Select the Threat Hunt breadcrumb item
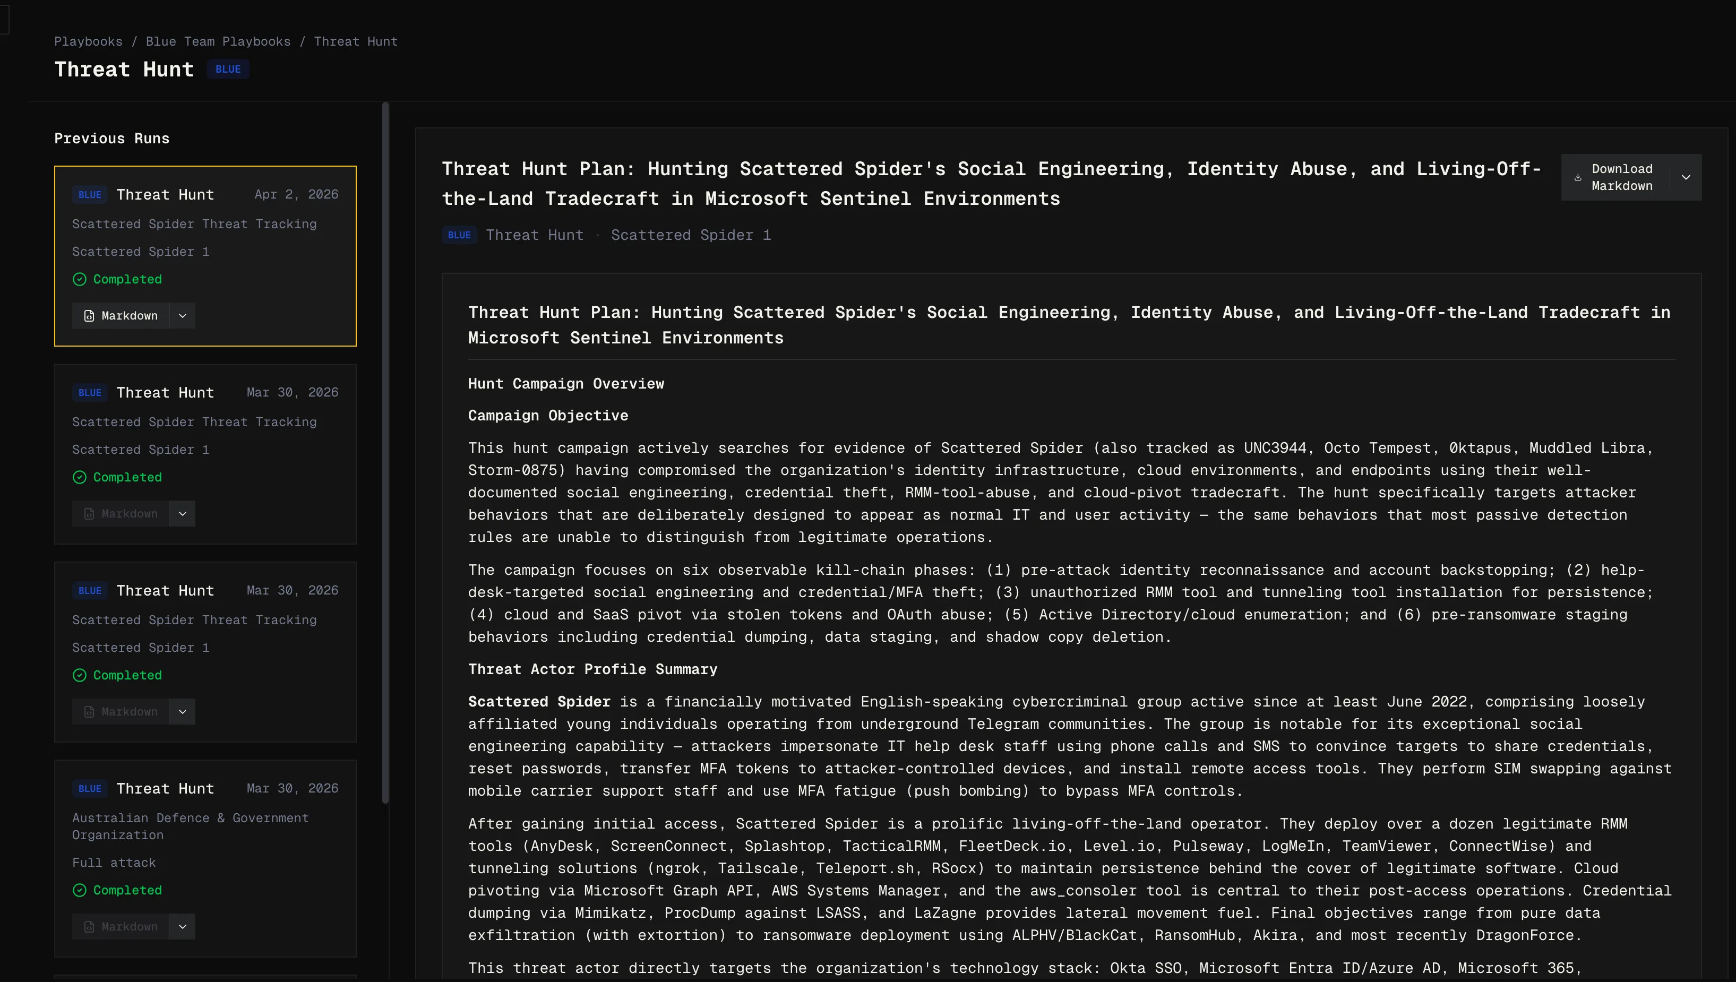 (355, 41)
